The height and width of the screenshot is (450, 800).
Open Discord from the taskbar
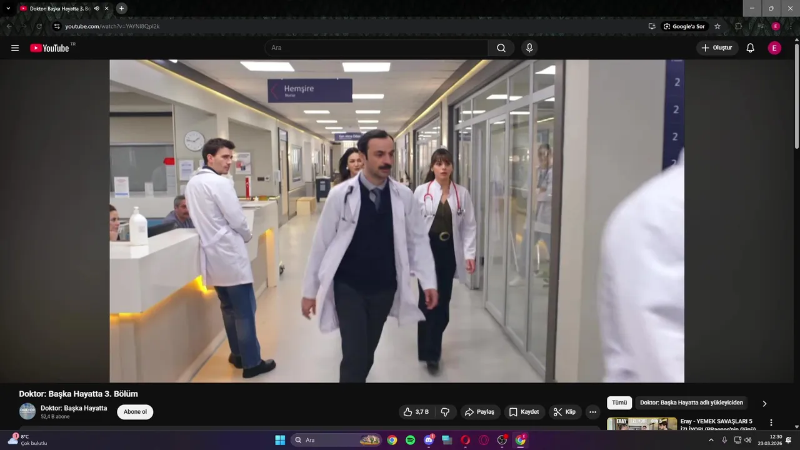(x=429, y=440)
